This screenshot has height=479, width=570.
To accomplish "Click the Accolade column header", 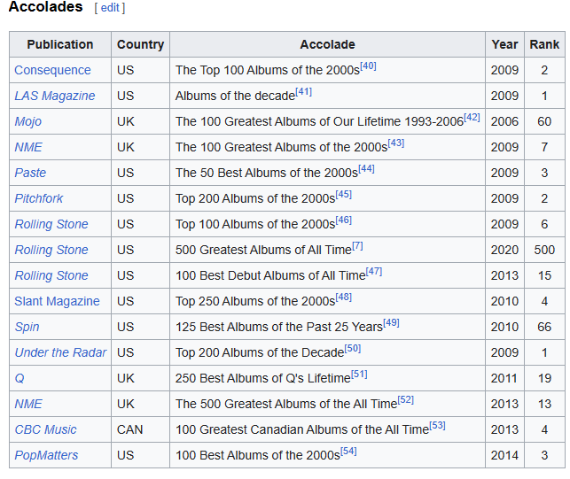I will click(327, 44).
